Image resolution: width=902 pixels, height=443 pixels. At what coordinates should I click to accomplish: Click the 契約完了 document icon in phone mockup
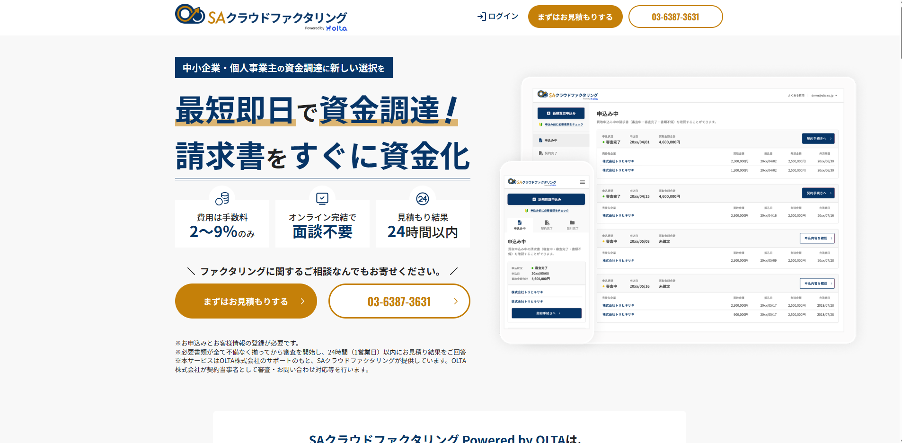tap(547, 223)
